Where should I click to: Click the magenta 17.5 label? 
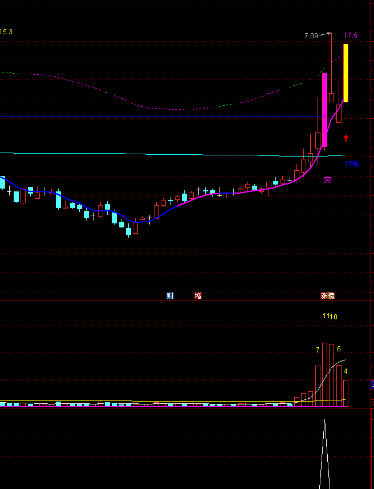351,35
